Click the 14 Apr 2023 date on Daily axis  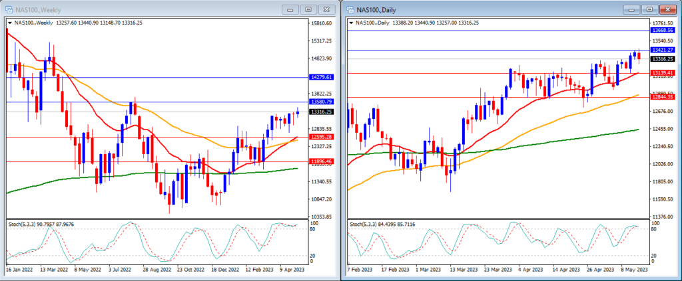566,269
